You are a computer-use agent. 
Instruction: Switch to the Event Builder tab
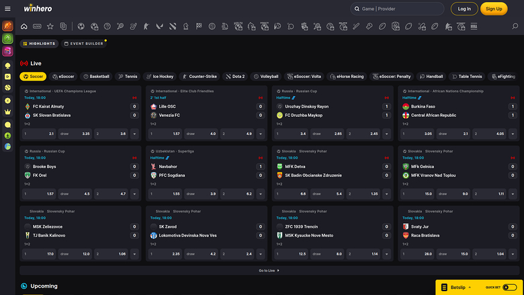(84, 44)
